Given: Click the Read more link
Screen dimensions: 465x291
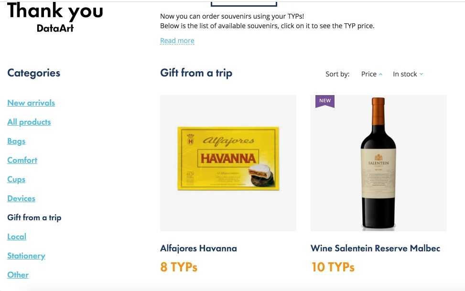Looking at the screenshot, I should 177,41.
